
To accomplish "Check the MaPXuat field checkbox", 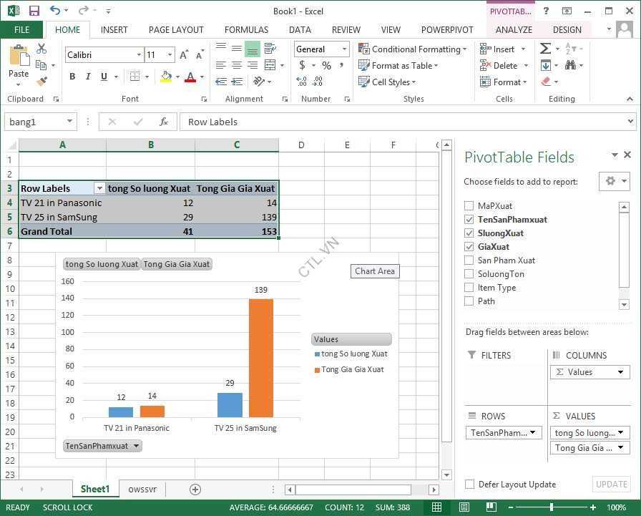I will coord(469,206).
